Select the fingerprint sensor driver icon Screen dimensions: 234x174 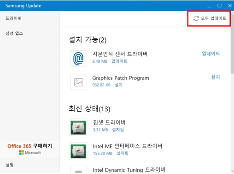coord(78,59)
